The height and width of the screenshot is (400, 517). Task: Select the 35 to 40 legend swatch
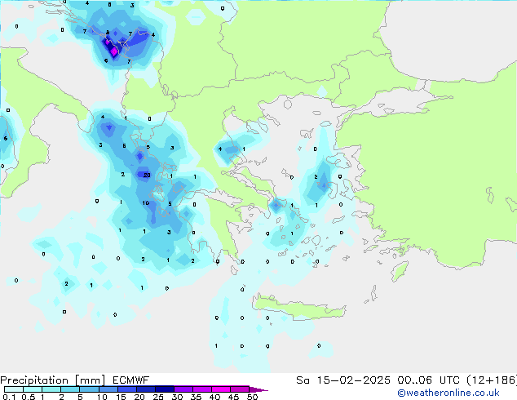(x=201, y=389)
